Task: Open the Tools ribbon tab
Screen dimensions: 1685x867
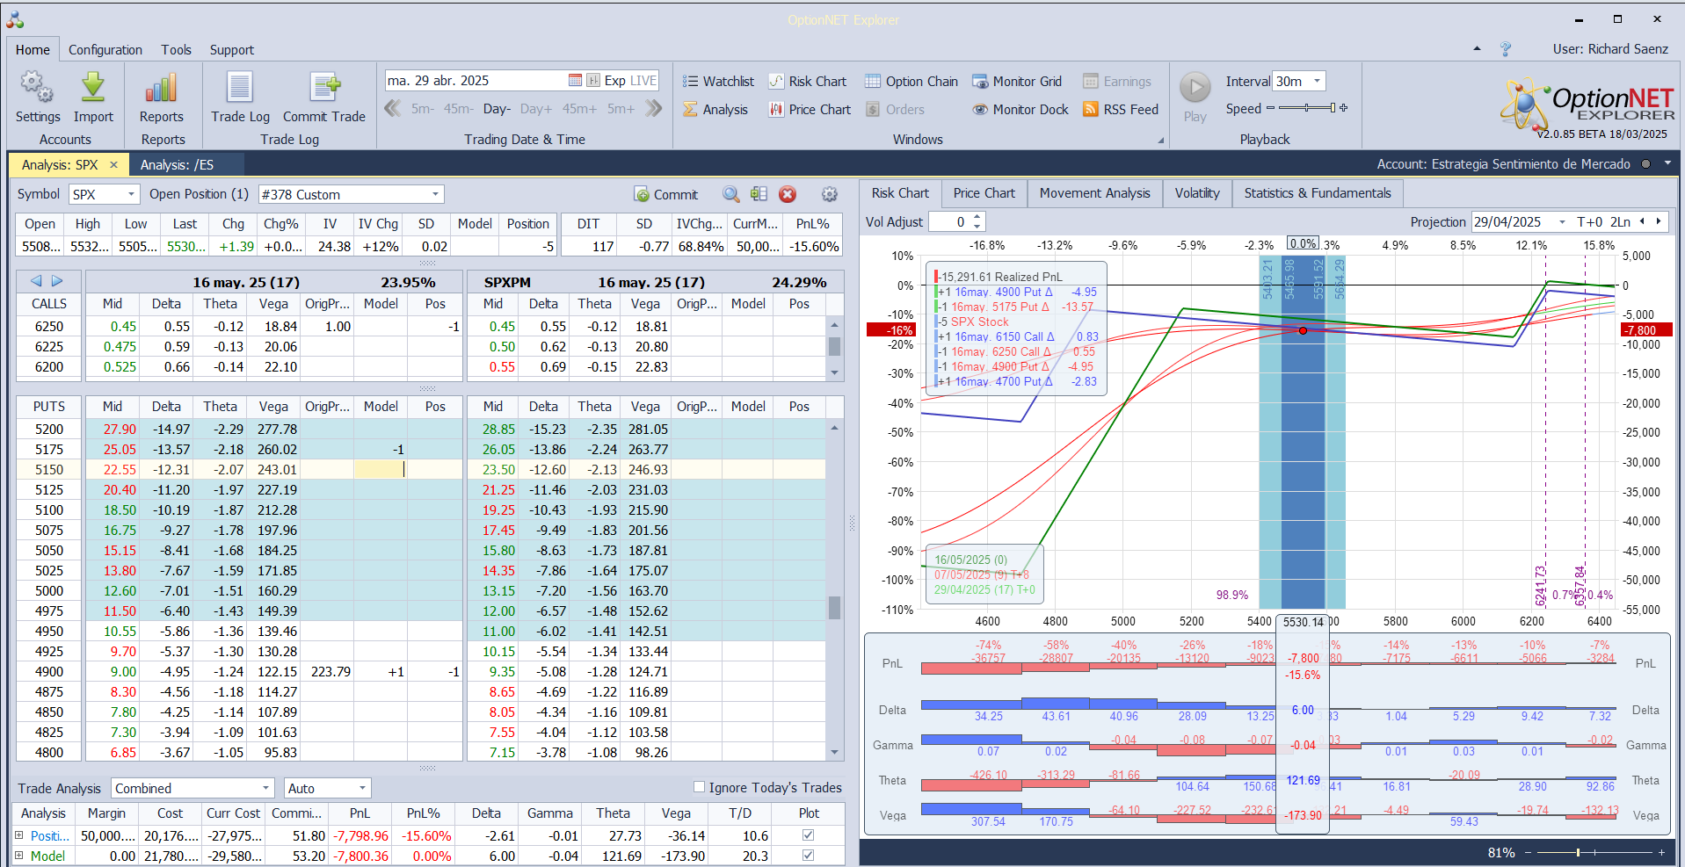Action: pyautogui.click(x=176, y=50)
